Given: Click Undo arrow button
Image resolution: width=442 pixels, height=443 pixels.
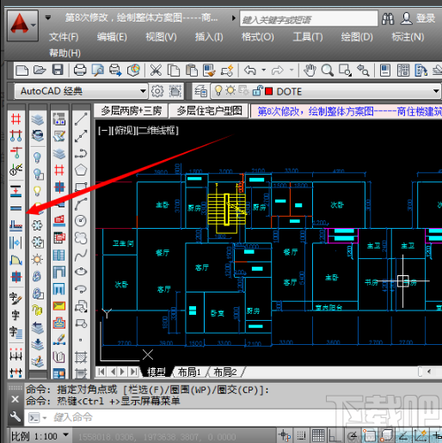Looking at the screenshot, I should click(250, 71).
